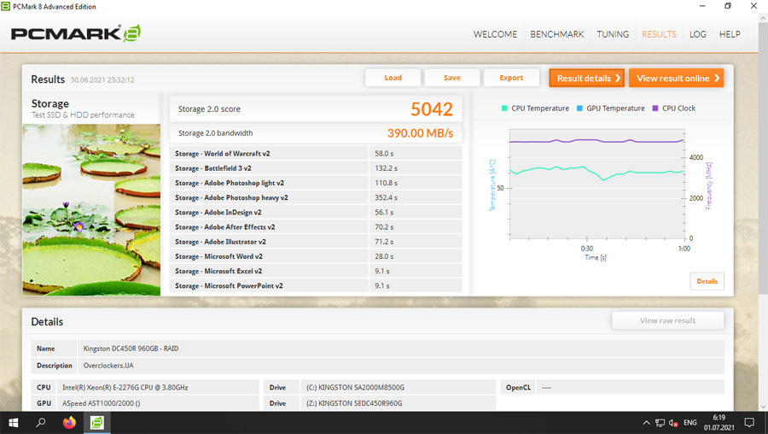768x434 pixels.
Task: Click the Intel Xeon E-2276G CPU value
Action: (158, 387)
